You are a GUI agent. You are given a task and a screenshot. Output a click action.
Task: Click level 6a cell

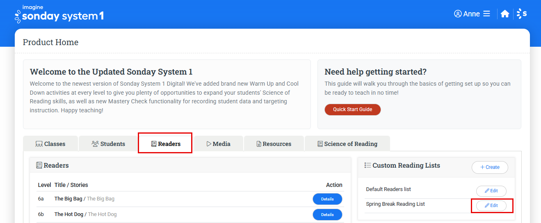[41, 199]
